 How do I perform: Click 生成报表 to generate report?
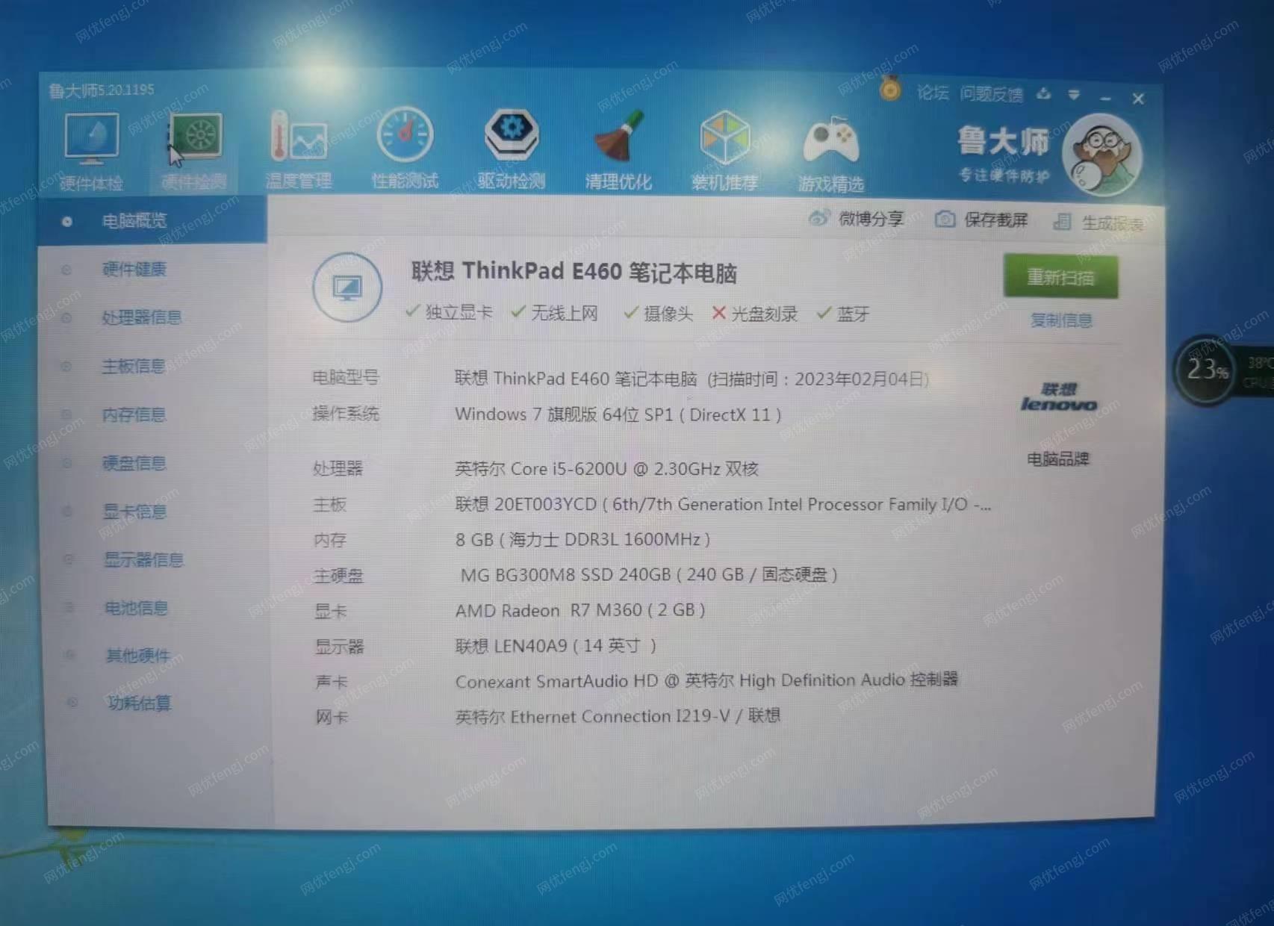click(1098, 223)
